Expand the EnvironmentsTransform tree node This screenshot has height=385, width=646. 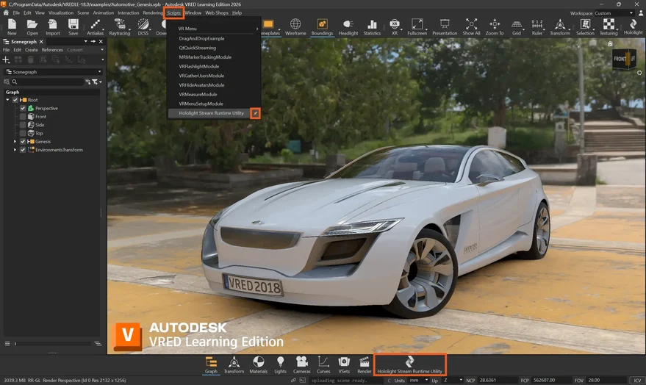[15, 150]
